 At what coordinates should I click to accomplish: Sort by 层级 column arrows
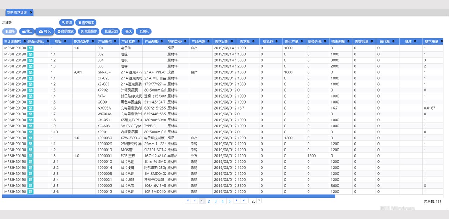click(x=65, y=41)
